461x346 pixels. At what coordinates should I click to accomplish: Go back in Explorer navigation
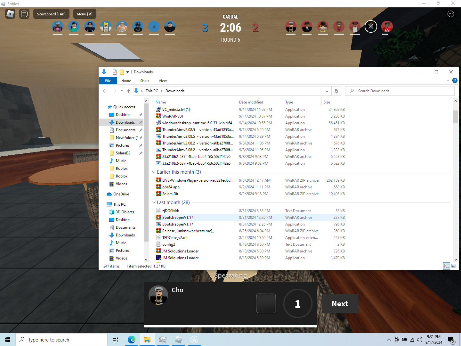pos(105,91)
